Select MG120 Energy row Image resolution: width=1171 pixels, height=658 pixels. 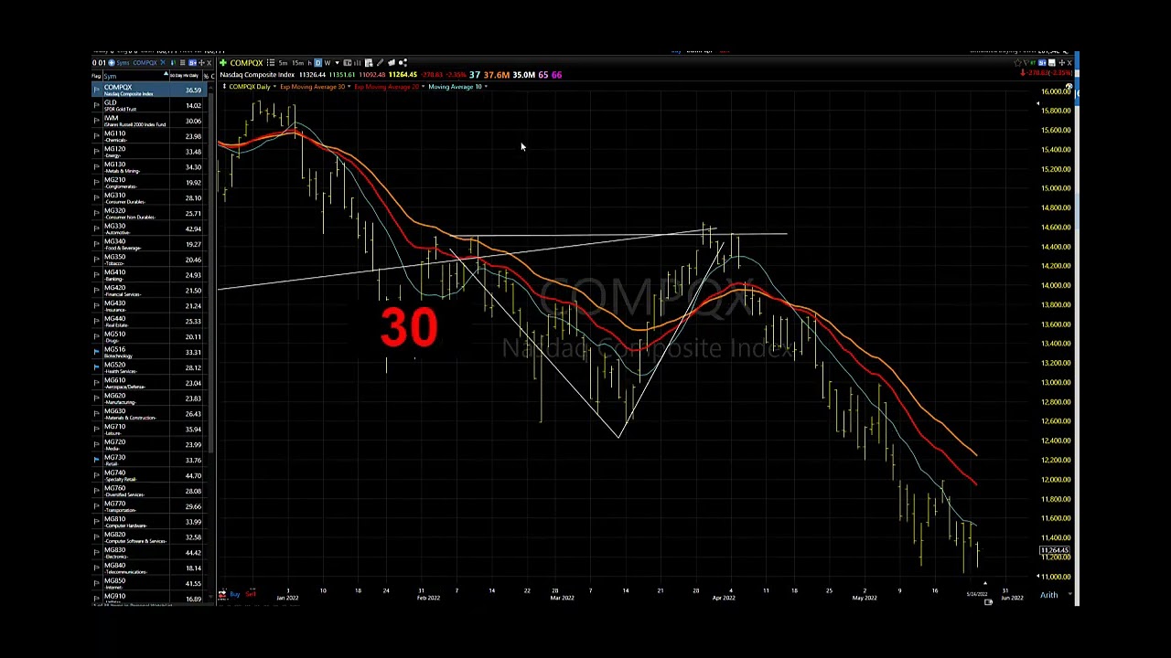coord(147,152)
